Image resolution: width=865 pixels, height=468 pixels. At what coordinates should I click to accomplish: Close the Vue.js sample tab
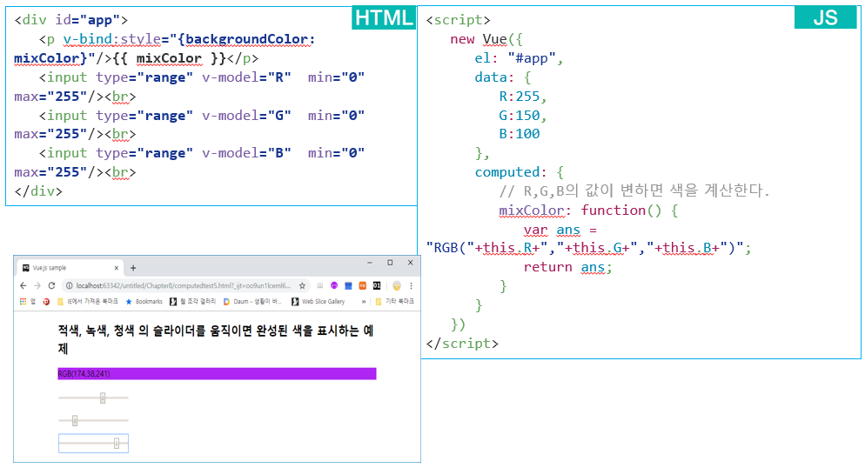click(x=116, y=268)
